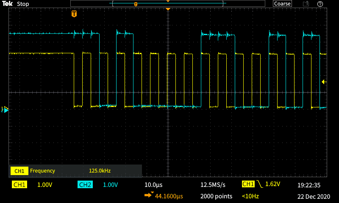Open the CH2 1.00V vertical scale setting

point(111,185)
